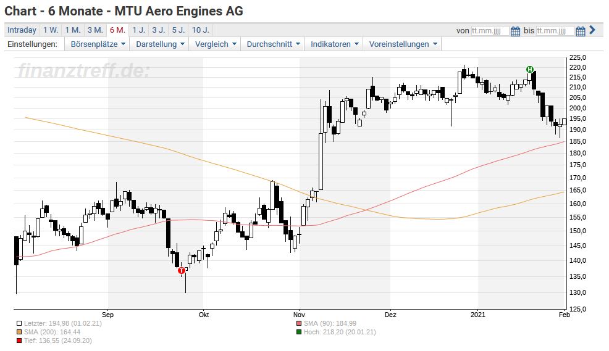609x351 pixels.
Task: Click the 'Dez' x-axis label
Action: [390, 315]
